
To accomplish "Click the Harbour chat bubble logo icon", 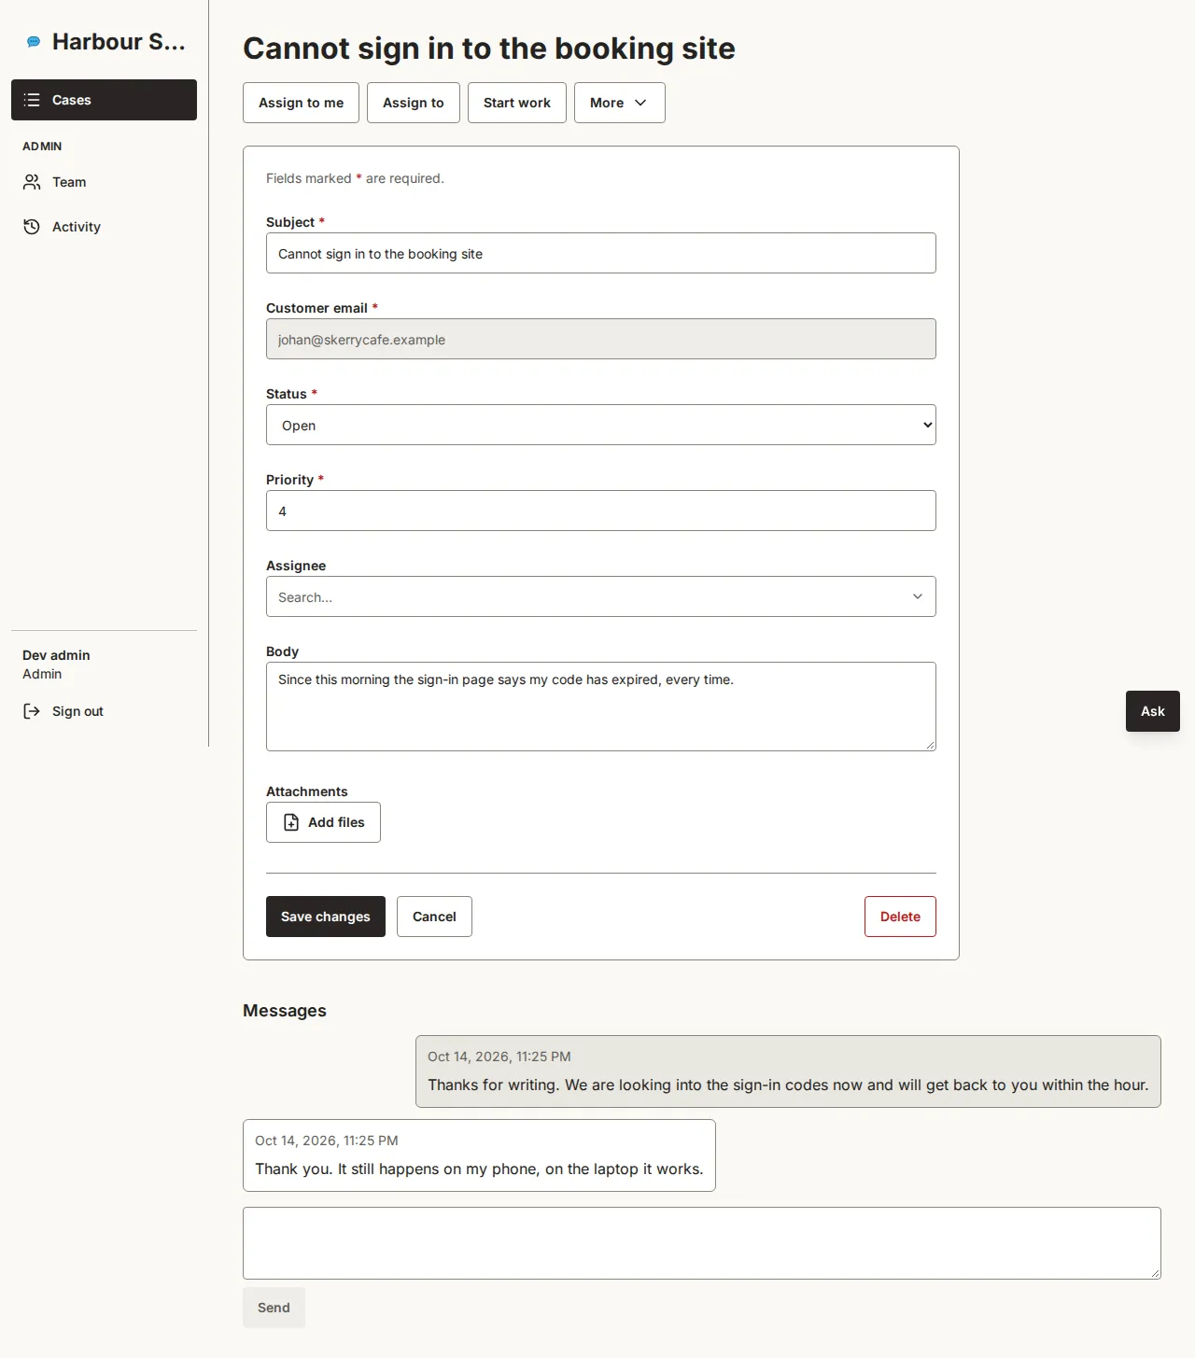I will (x=34, y=42).
